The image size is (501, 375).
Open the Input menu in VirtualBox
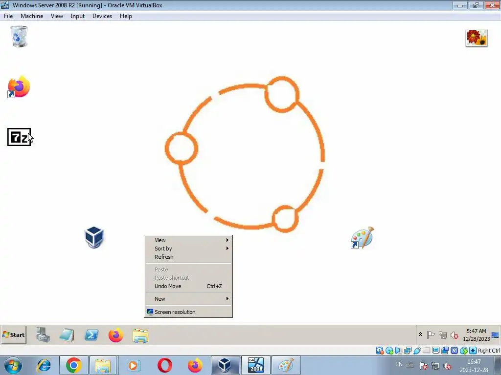pos(78,16)
